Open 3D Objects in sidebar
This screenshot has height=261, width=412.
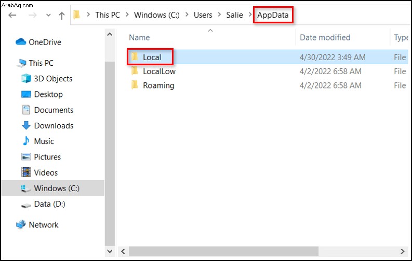coord(53,79)
